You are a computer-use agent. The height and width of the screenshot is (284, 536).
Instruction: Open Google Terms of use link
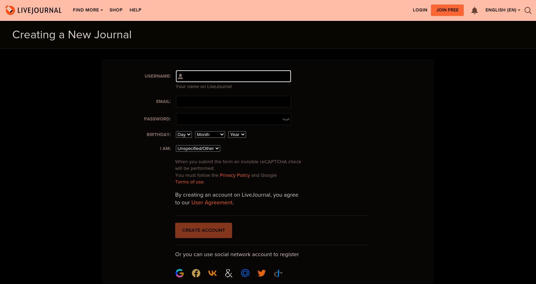189,182
